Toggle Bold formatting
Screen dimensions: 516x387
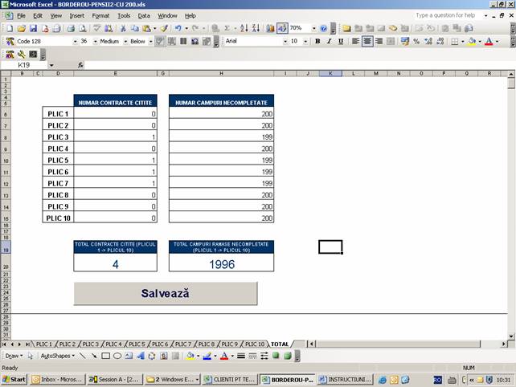tap(317, 41)
